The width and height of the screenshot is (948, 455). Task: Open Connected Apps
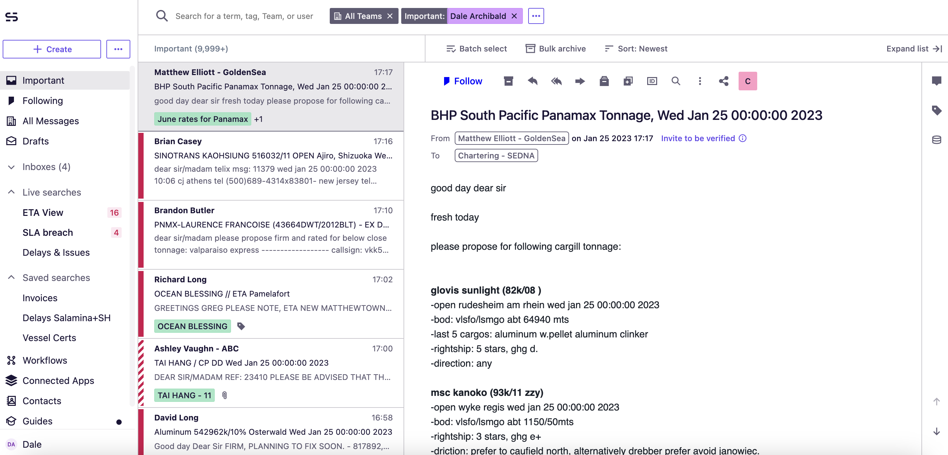(x=65, y=380)
